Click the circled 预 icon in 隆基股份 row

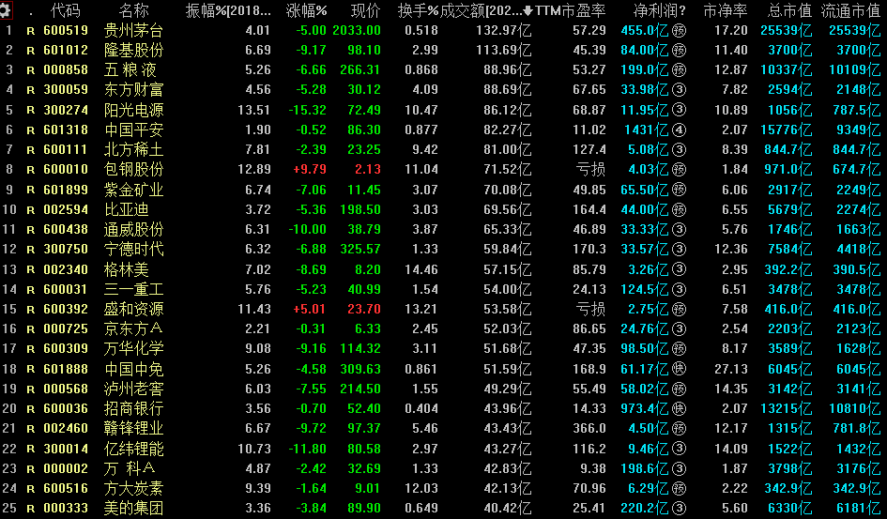pos(679,51)
